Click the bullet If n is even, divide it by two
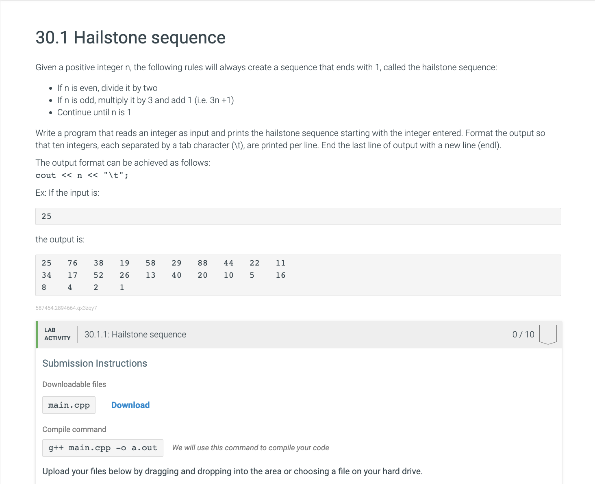The width and height of the screenshot is (595, 484). (107, 88)
